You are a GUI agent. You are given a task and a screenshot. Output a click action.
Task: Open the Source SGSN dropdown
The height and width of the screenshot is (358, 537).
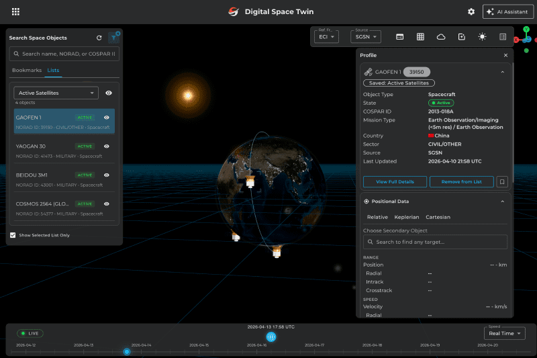click(x=365, y=37)
